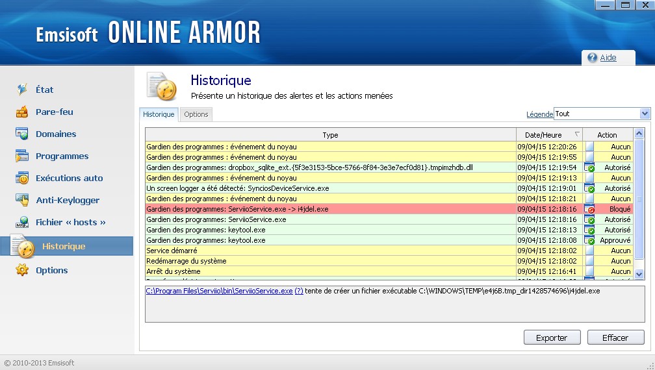Select the row 'Gardien des programmes: ServiioService.exe -> i4jdel.exe'
Image resolution: width=655 pixels, height=370 pixels.
[x=389, y=209]
